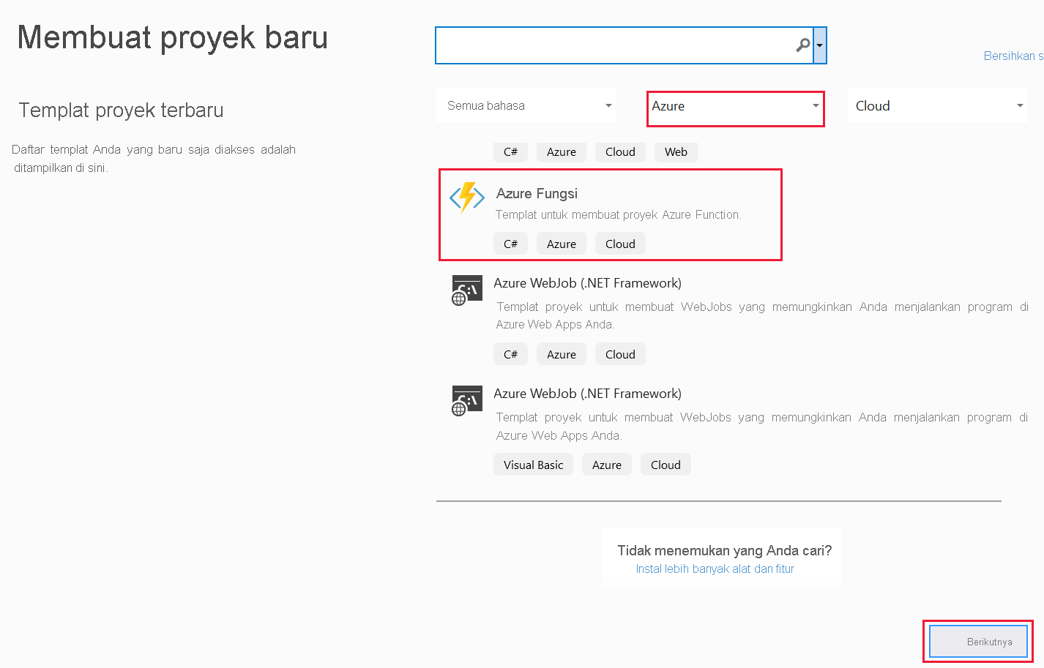Open the Azure platform filter dropdown
This screenshot has height=668, width=1044.
point(736,108)
